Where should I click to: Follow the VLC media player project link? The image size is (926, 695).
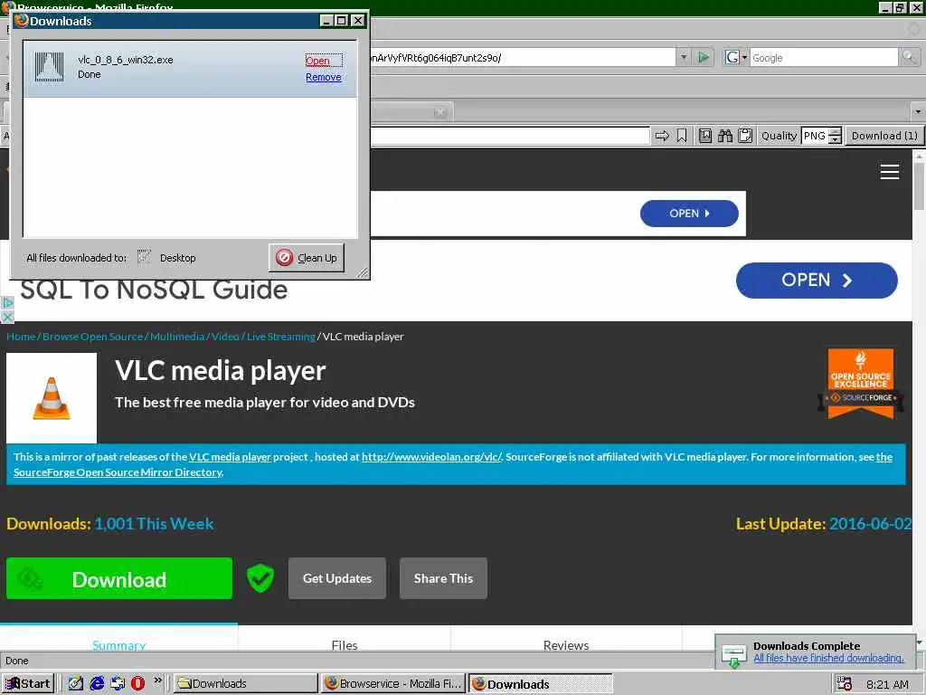point(230,457)
